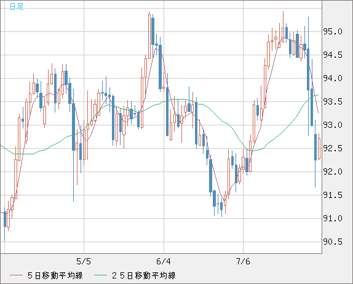This screenshot has height=284, width=353.
Task: Click the 7/6 date axis label
Action: pyautogui.click(x=243, y=261)
